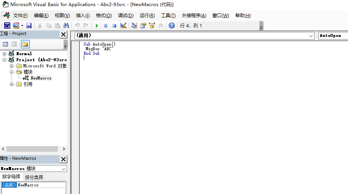Click the View Microsoft Word icon
Image resolution: width=348 pixels, height=194 pixels.
click(x=7, y=25)
